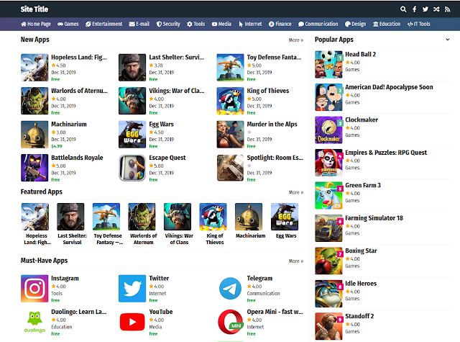Open the Finance menu item

coord(280,24)
